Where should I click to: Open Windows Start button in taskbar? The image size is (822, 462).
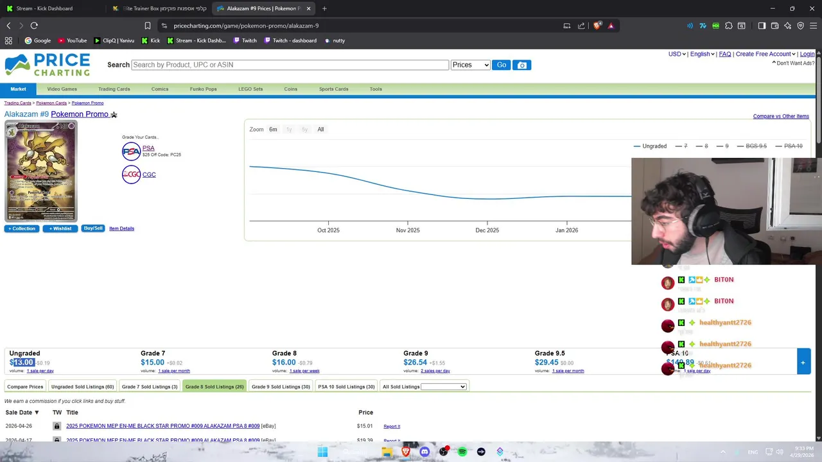point(322,452)
